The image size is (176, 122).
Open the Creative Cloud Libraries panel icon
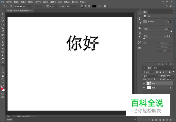(x=139, y=48)
